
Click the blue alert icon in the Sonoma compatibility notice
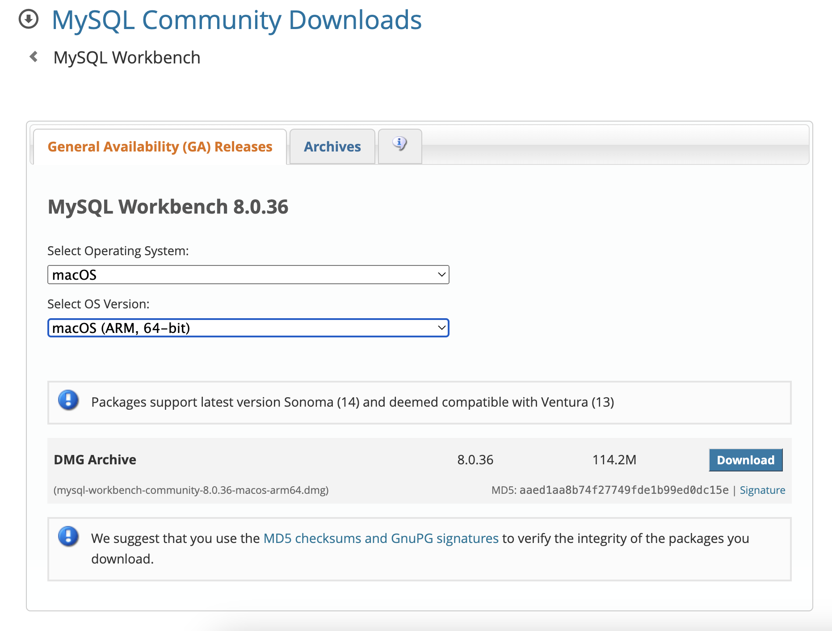pos(68,402)
